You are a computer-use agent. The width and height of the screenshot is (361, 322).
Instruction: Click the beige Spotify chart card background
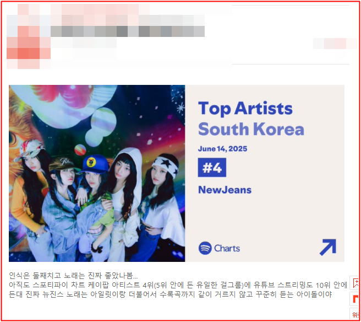[x=265, y=173]
